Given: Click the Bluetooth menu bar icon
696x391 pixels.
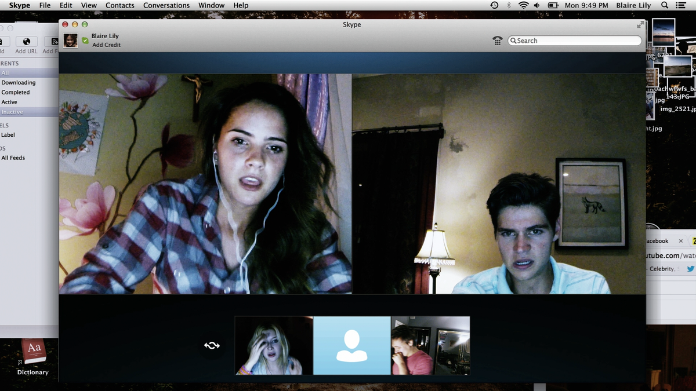Looking at the screenshot, I should click(509, 5).
